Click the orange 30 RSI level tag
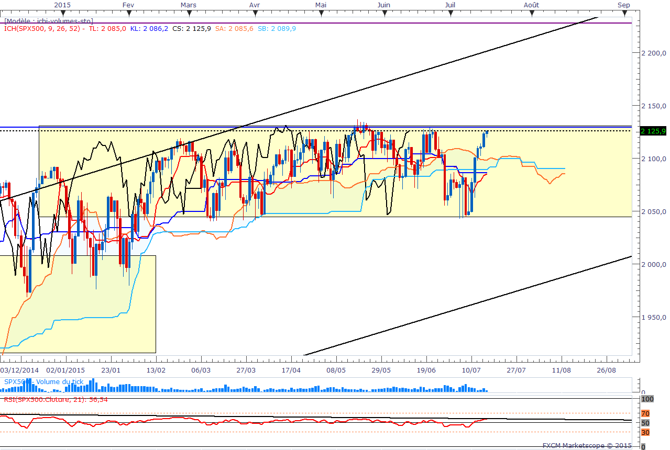The image size is (670, 450). click(x=645, y=432)
